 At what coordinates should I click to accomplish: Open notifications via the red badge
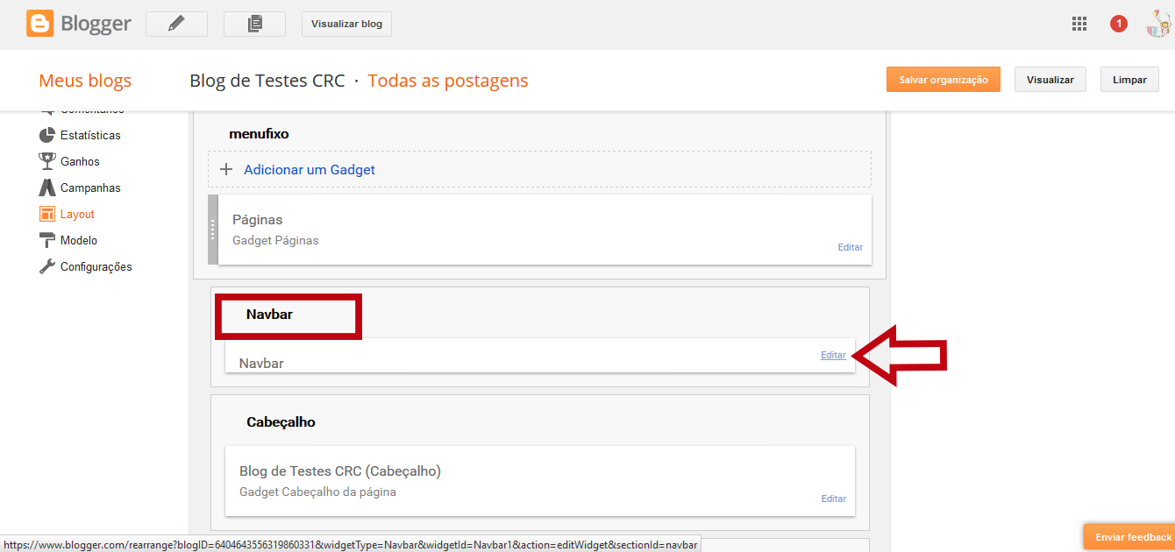click(x=1119, y=24)
